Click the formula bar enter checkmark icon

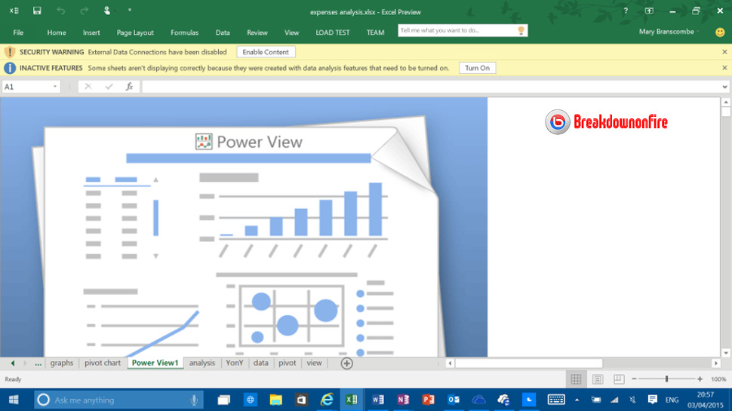point(109,87)
